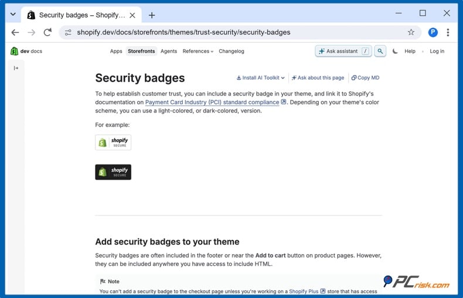Open the tab search dropdown arrow

[13, 14]
